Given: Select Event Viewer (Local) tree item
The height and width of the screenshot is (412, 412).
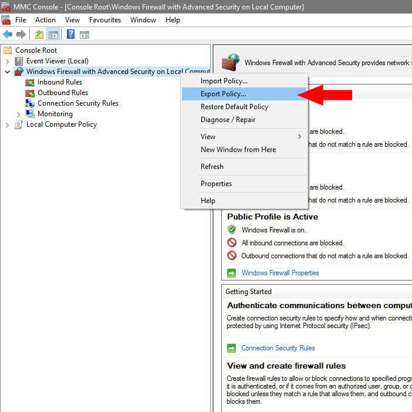Looking at the screenshot, I should point(58,61).
